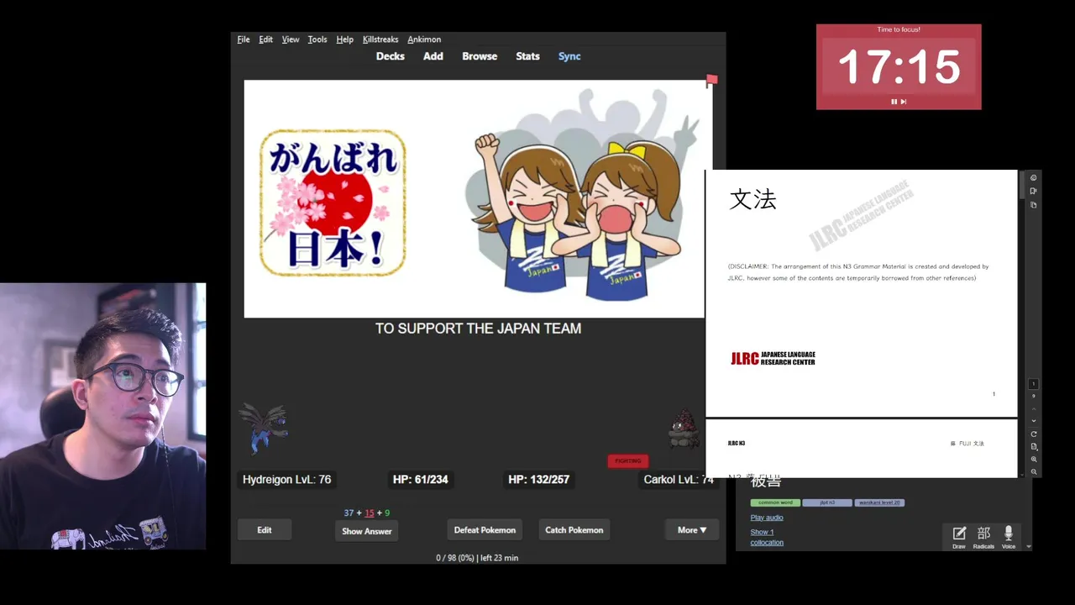Click the fit page icon in PDF viewer
The height and width of the screenshot is (605, 1075).
1034,447
